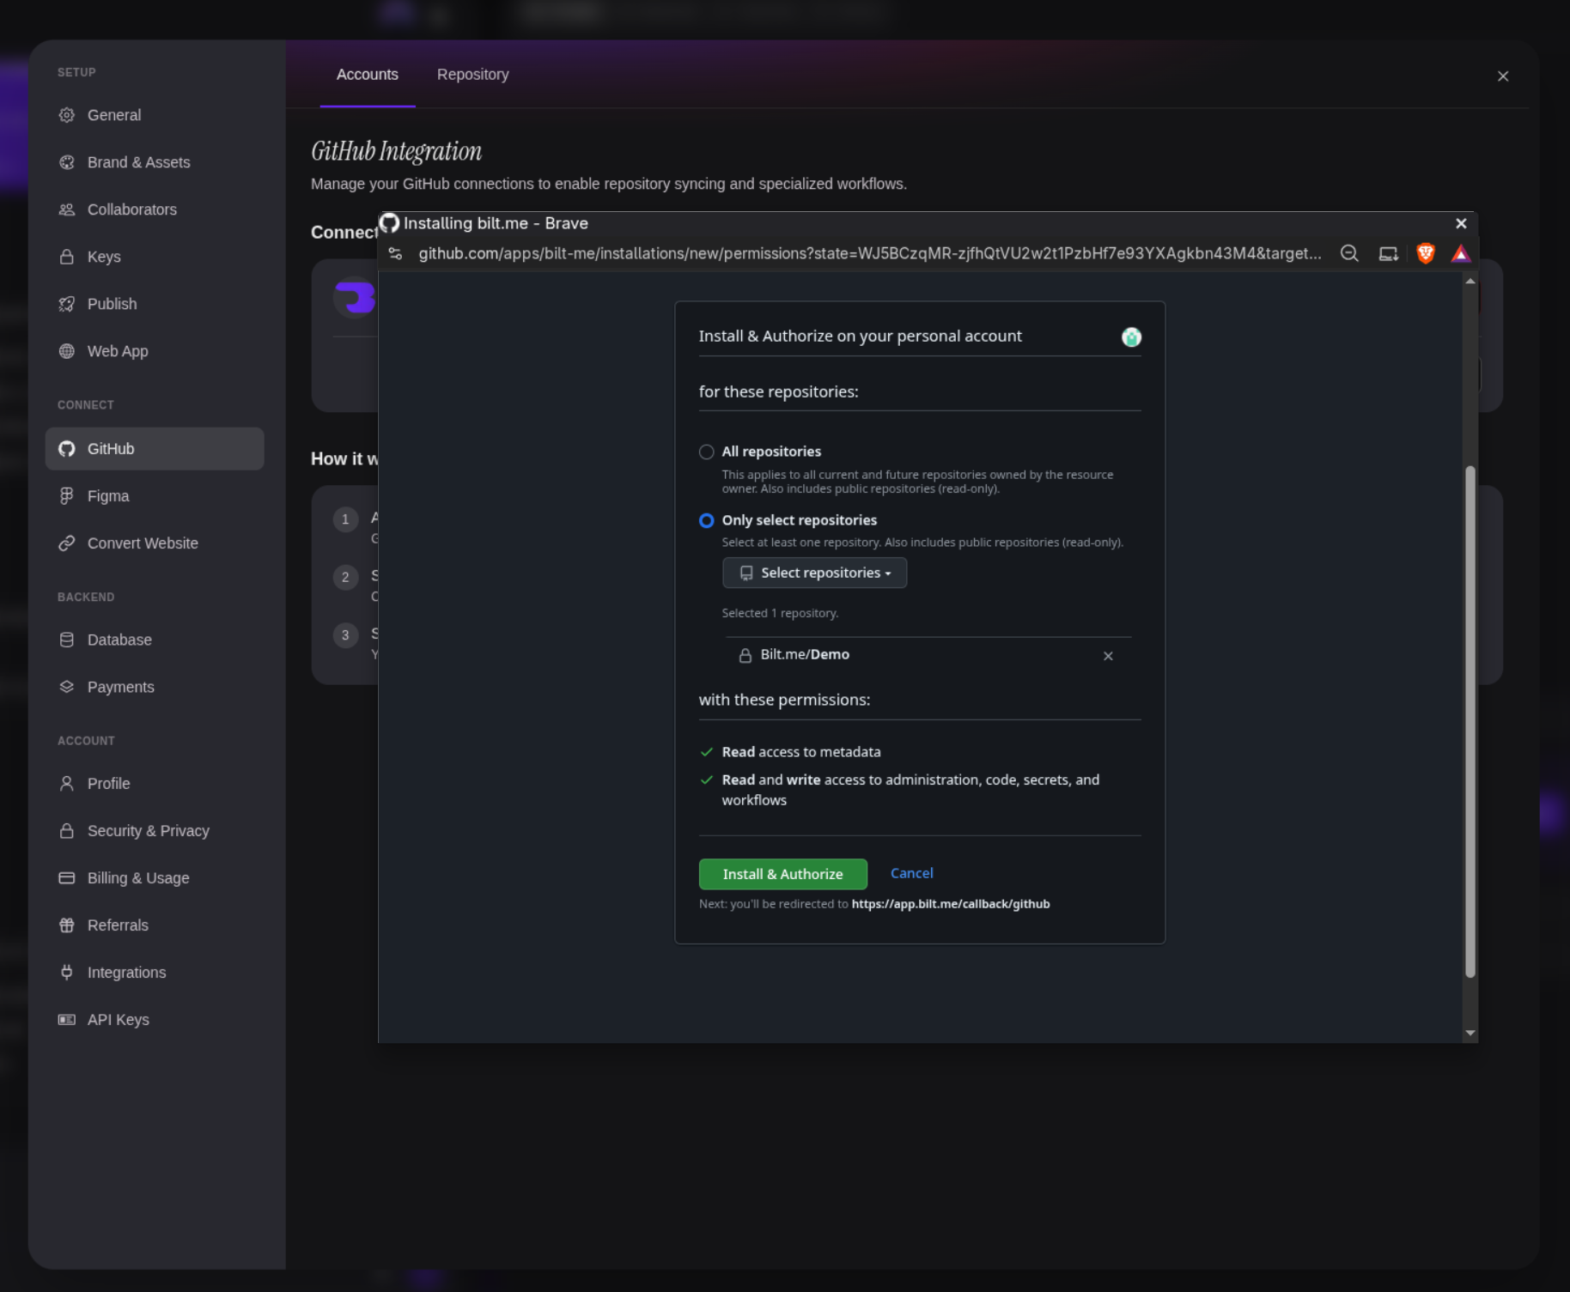Viewport: 1570px width, 1292px height.
Task: Expand the Select repositories dropdown
Action: click(814, 573)
